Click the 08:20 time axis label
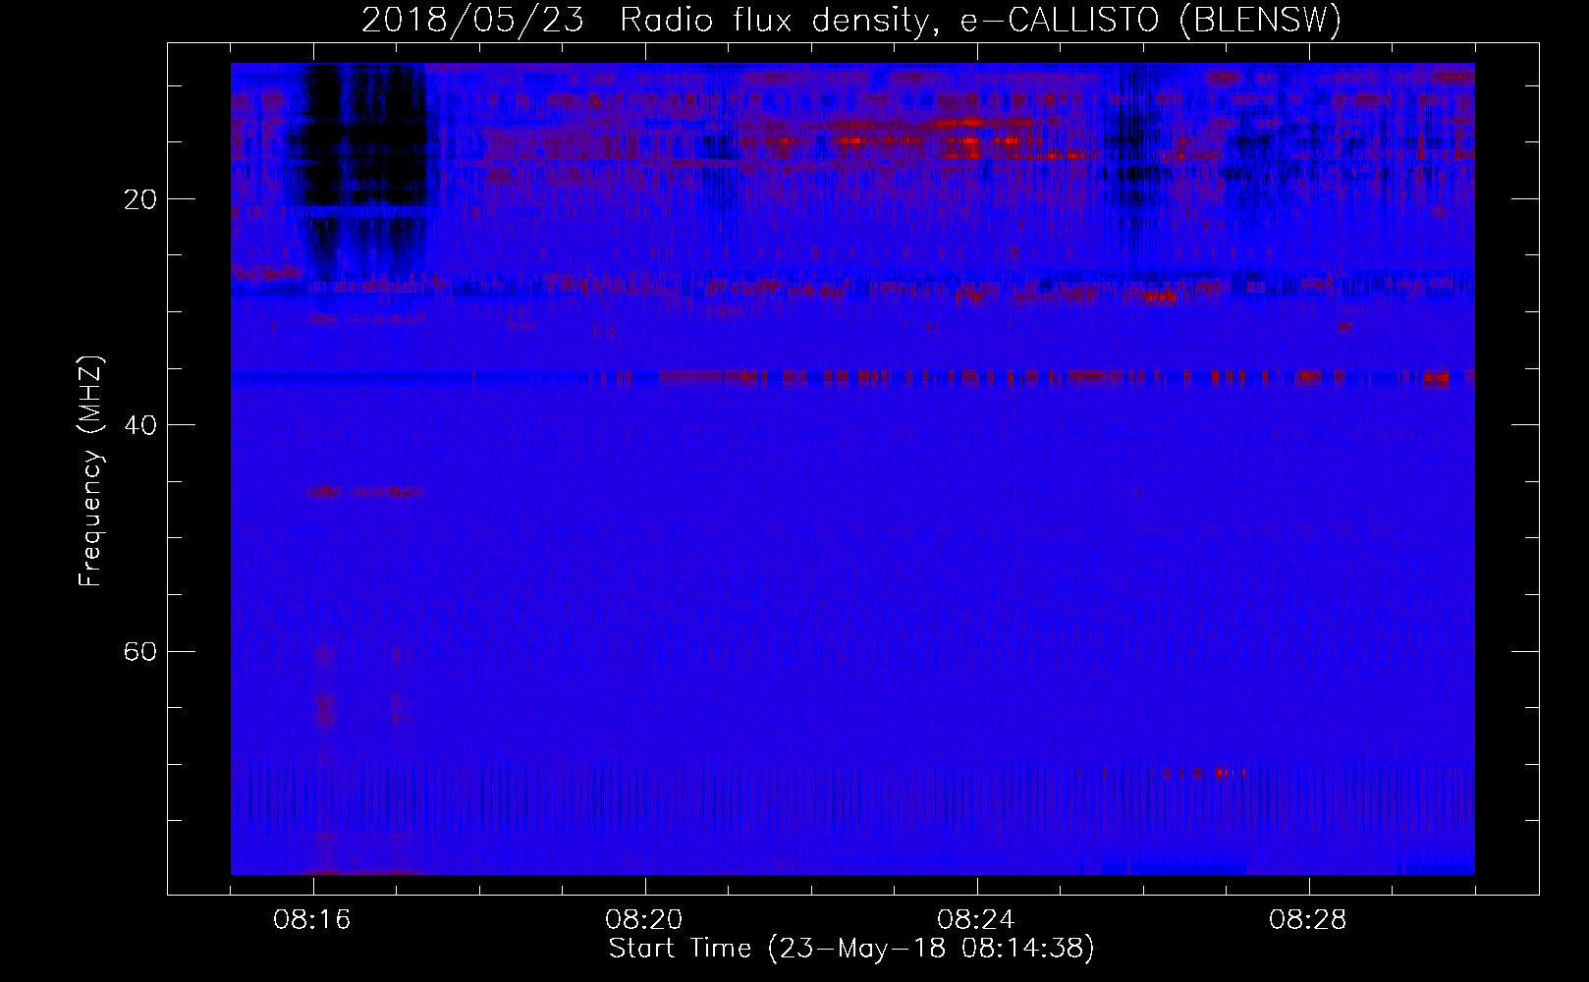Viewport: 1589px width, 982px height. [x=645, y=920]
